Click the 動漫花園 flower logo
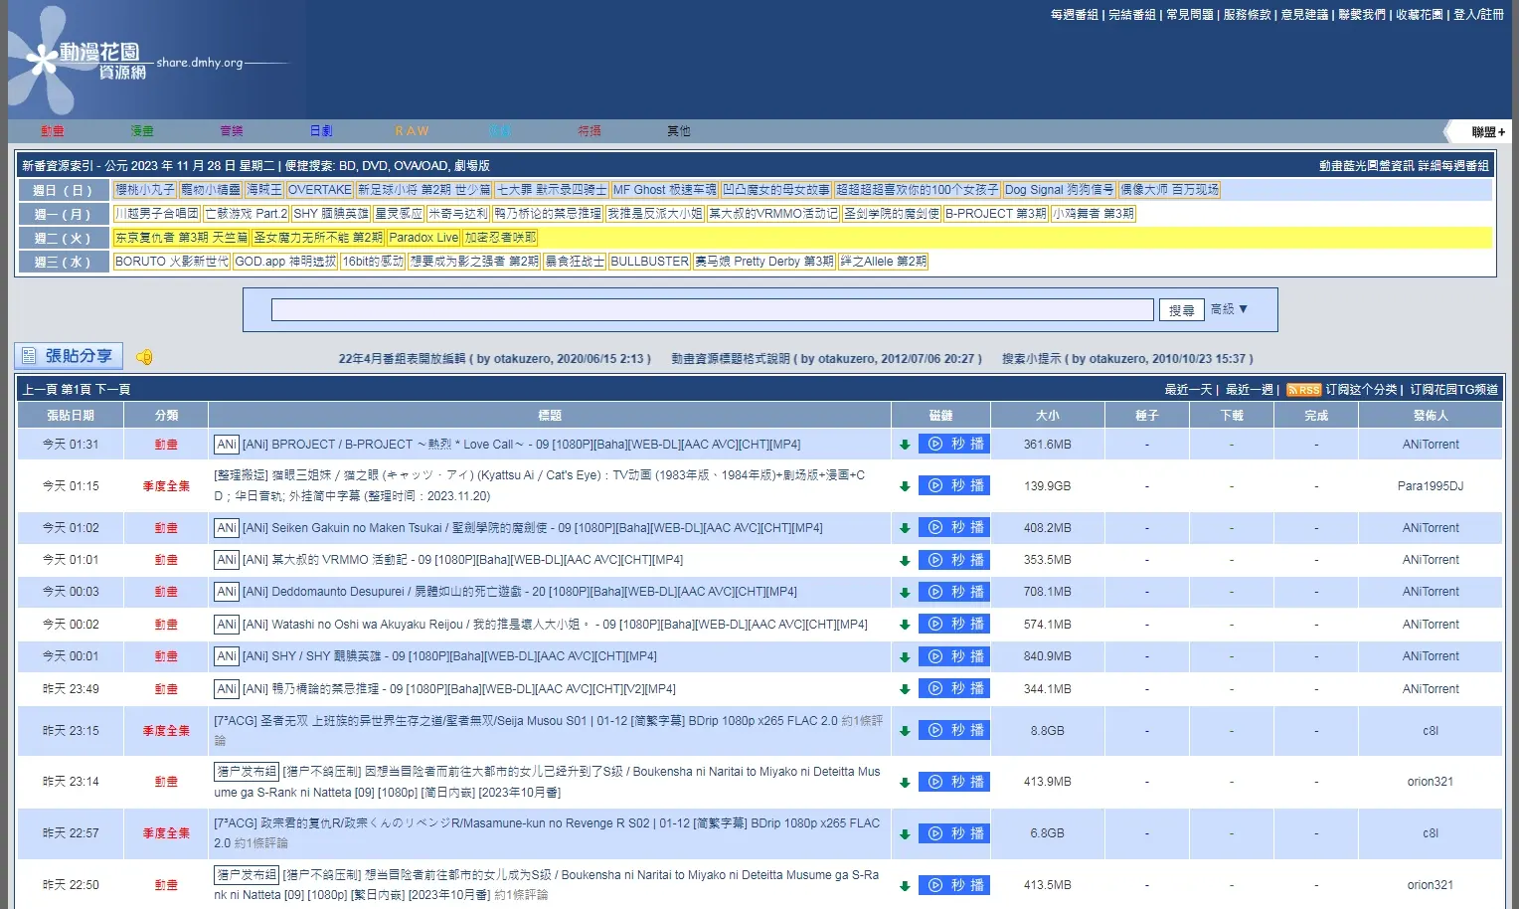This screenshot has width=1519, height=909. [78, 60]
